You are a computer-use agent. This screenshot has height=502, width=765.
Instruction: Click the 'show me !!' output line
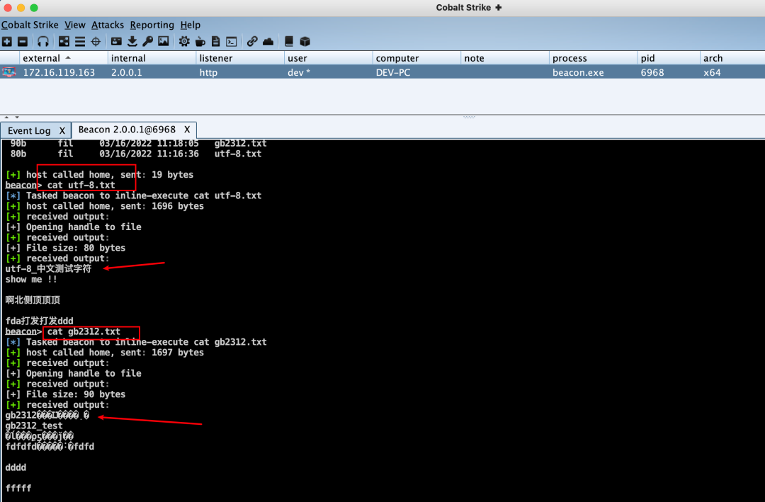click(31, 280)
